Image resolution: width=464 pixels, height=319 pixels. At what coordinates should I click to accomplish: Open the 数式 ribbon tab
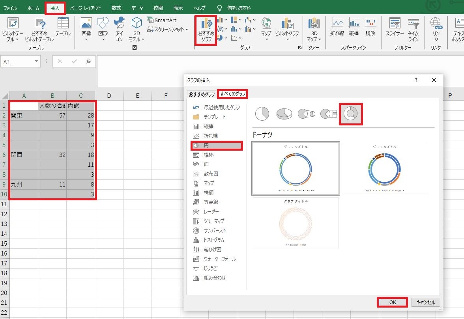click(x=116, y=8)
